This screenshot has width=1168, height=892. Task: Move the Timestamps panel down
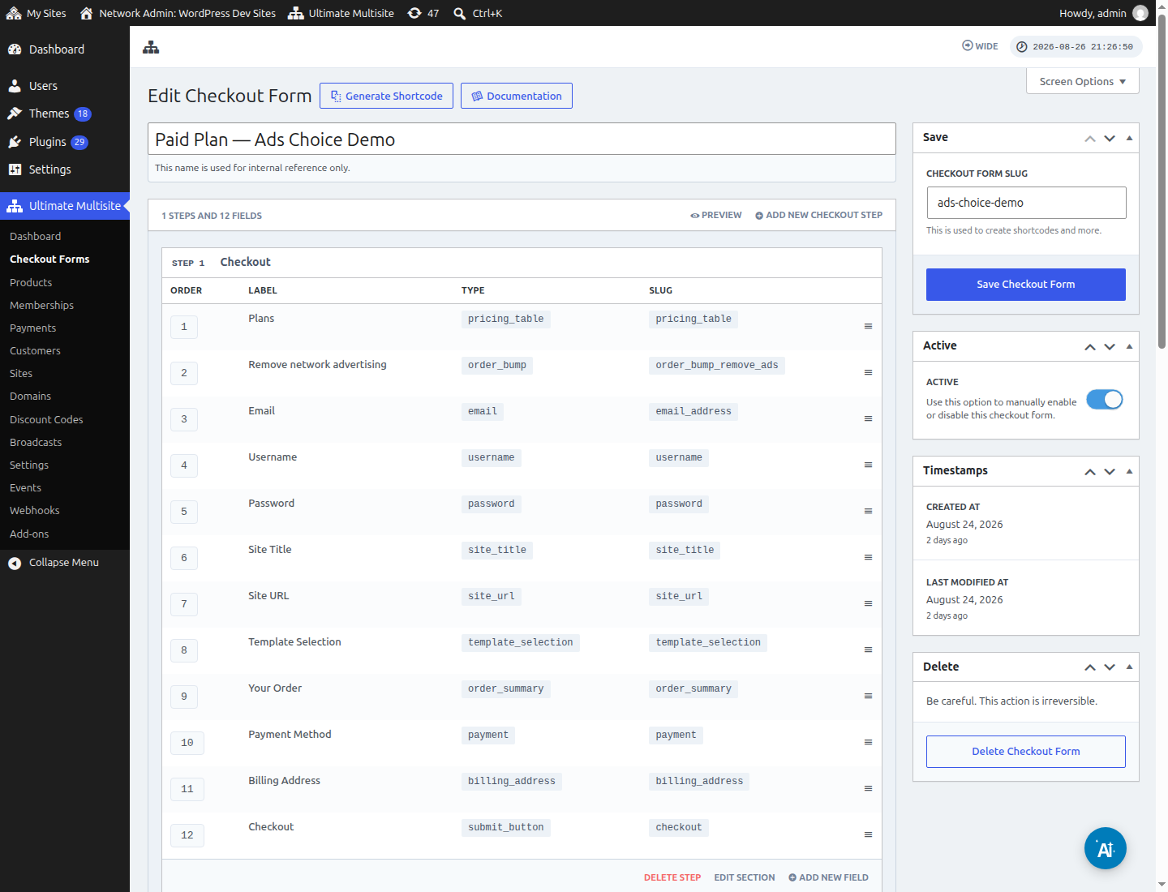[x=1110, y=472]
